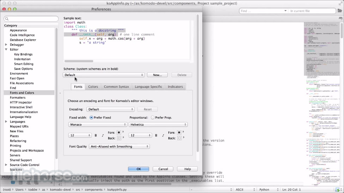Pick the fixed-width Fore color swatch
This screenshot has height=193, width=344.
tap(119, 133)
